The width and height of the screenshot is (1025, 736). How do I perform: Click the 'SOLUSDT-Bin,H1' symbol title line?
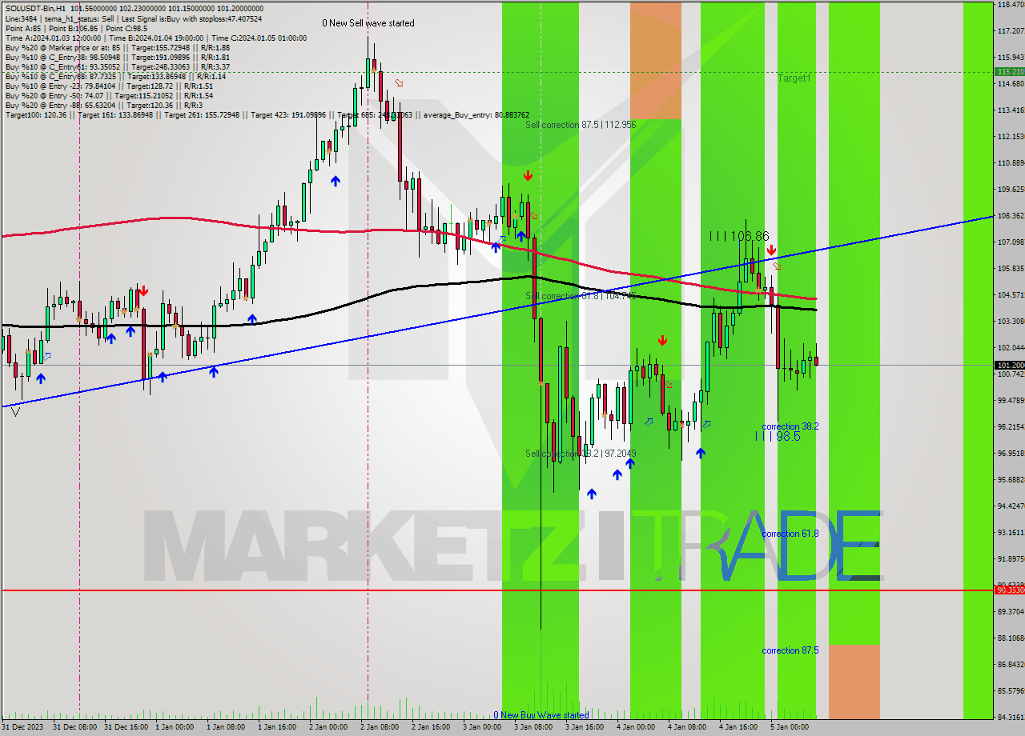click(135, 8)
